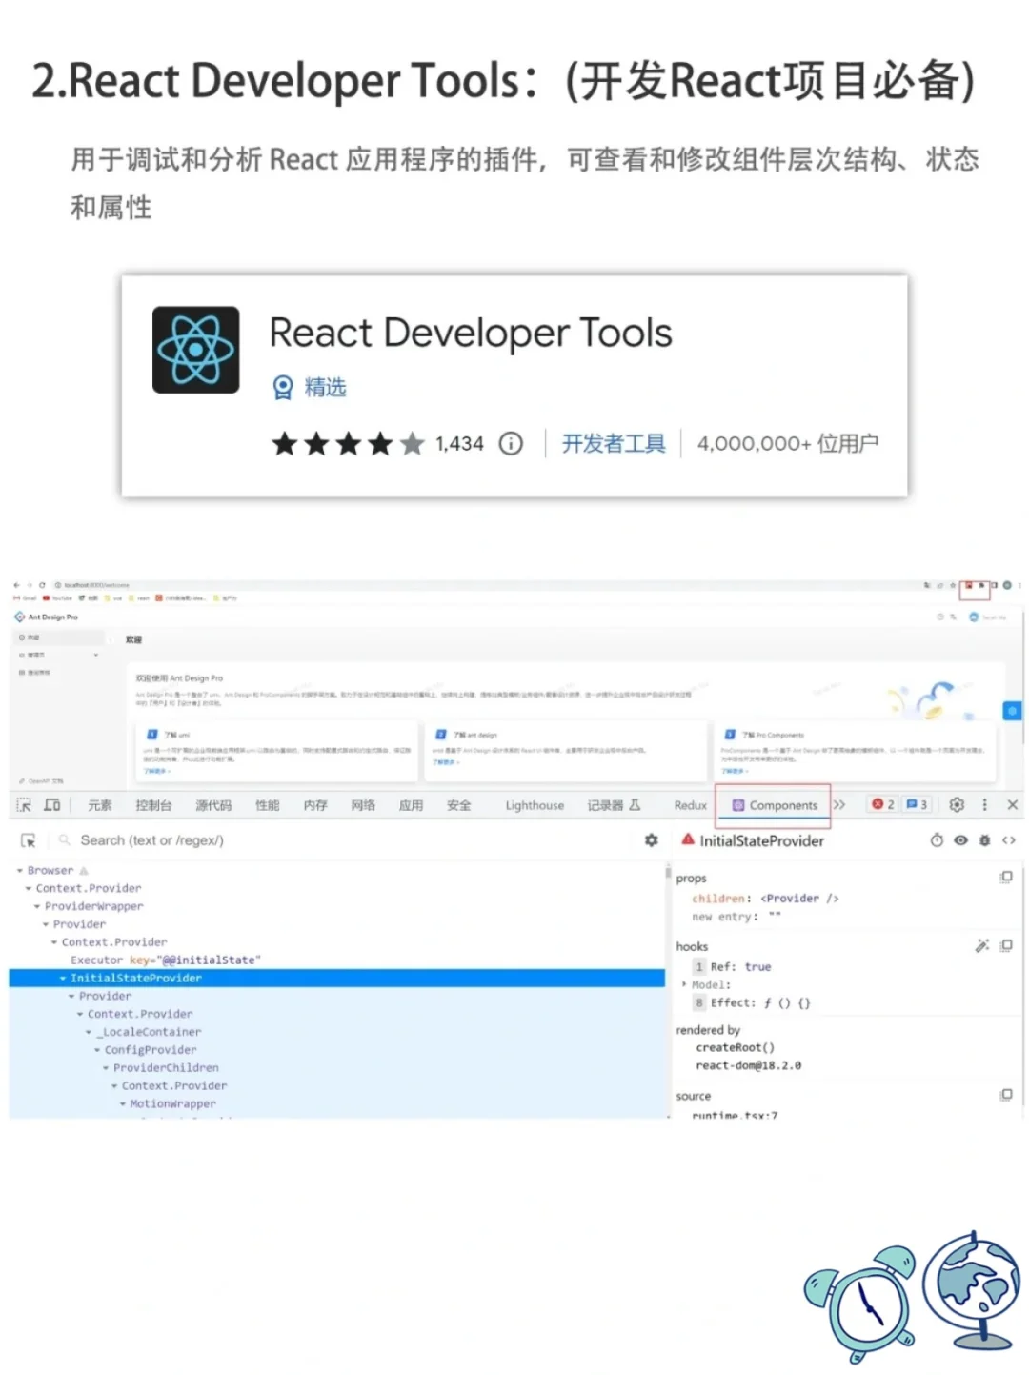
Task: Open the 记录器 tab
Action: point(614,805)
